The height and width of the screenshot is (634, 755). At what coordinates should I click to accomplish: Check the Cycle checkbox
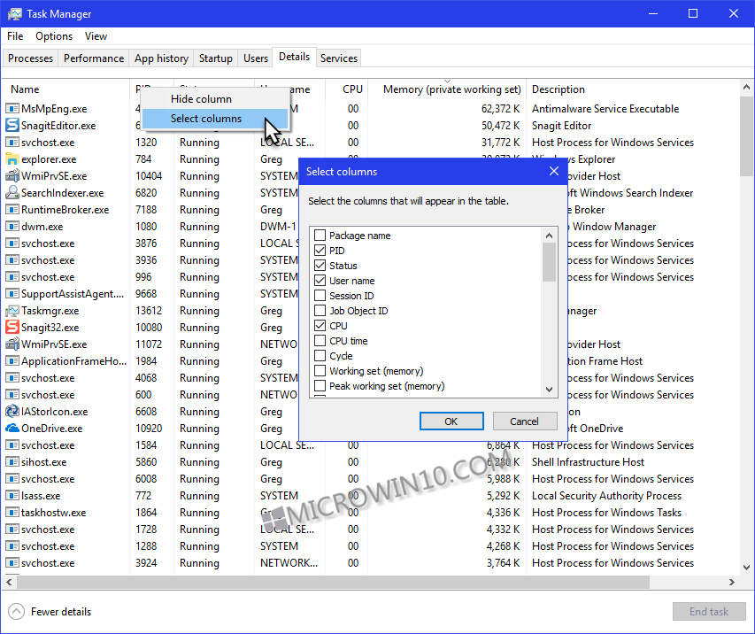click(x=320, y=356)
